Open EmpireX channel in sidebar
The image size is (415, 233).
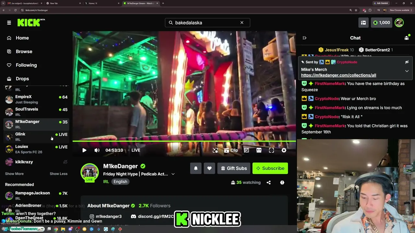click(x=36, y=99)
